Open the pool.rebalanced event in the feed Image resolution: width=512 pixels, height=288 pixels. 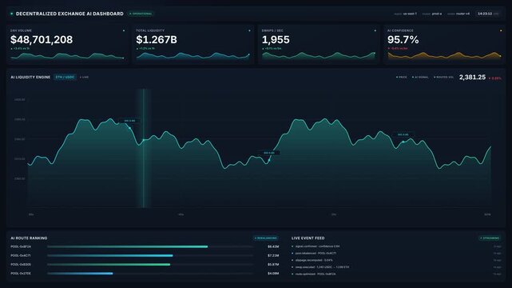tap(396, 254)
